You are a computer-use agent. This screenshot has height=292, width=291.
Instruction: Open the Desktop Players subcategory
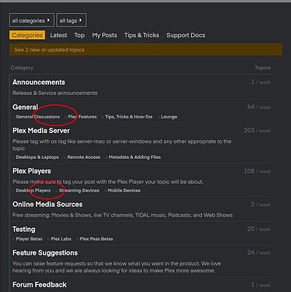[x=34, y=191]
